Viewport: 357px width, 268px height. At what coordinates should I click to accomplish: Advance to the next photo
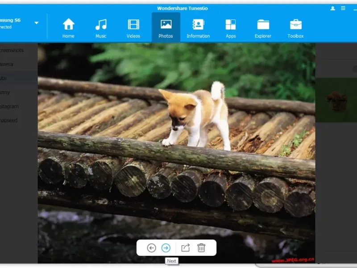coord(166,248)
